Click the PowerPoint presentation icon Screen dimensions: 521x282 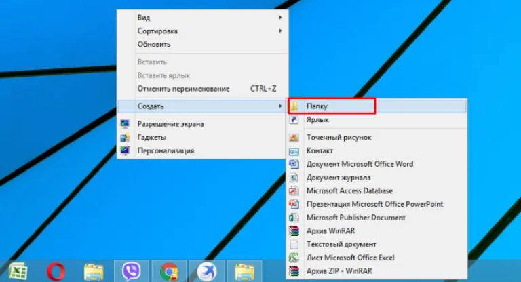[x=294, y=204]
